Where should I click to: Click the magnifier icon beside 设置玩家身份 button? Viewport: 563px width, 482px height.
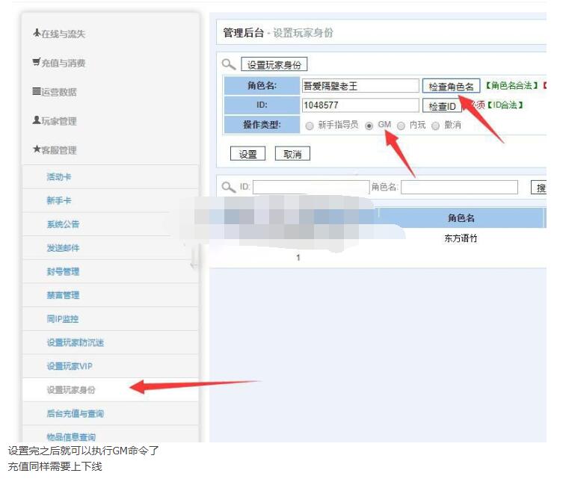230,65
